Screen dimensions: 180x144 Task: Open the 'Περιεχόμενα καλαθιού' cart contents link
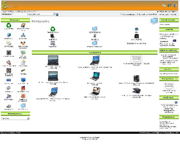pos(147,14)
